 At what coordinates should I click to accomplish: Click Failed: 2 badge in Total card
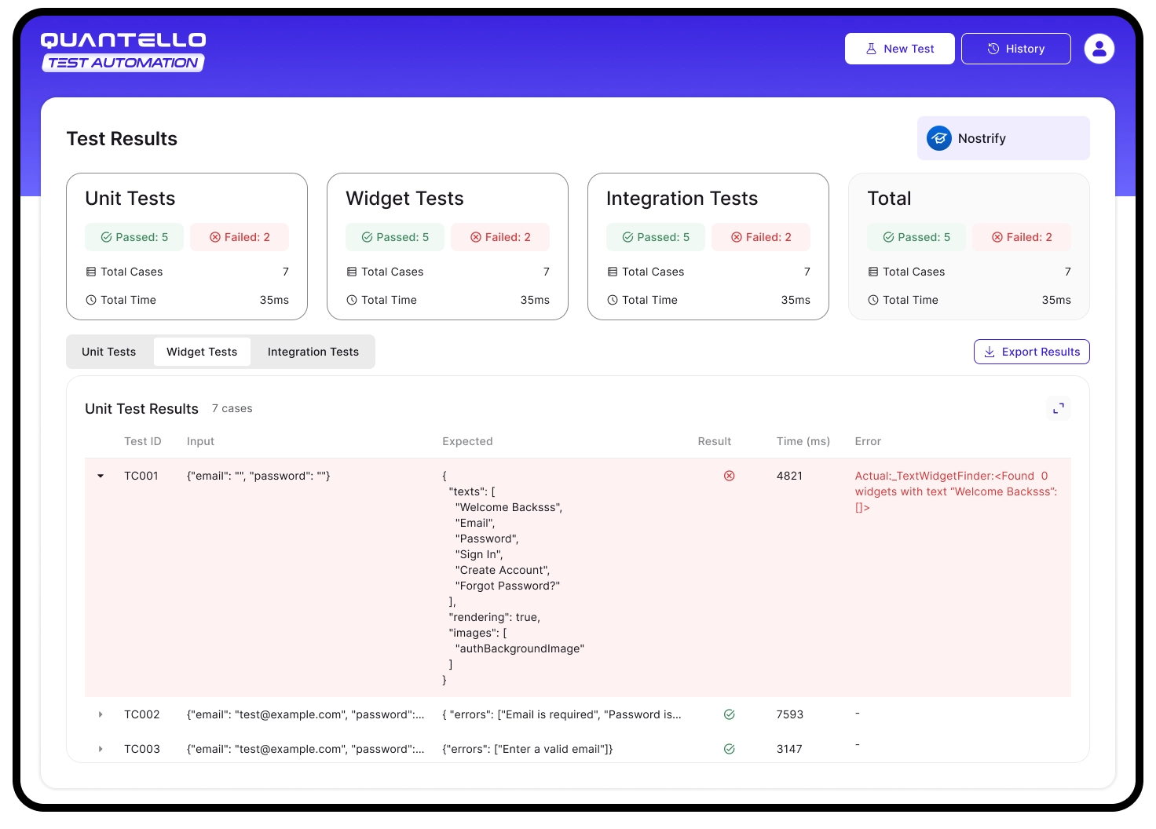[x=1022, y=237]
